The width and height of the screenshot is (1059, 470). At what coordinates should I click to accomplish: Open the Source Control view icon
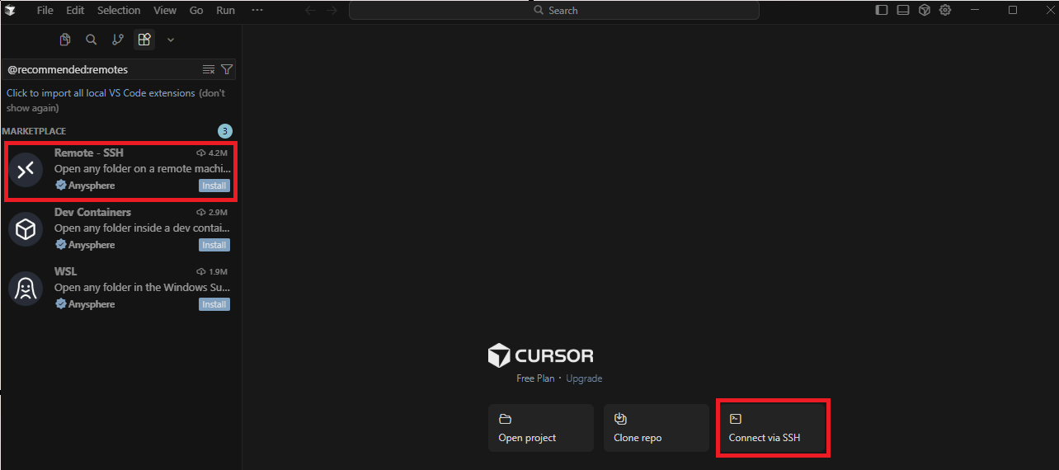coord(118,40)
